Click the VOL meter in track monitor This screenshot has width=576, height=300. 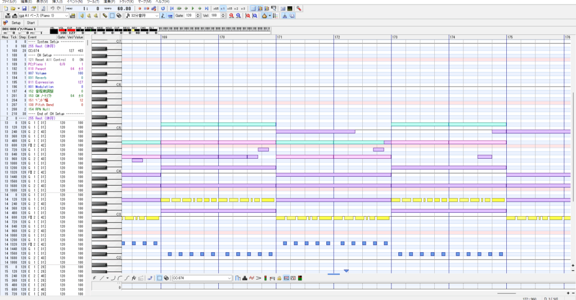[63, 31]
